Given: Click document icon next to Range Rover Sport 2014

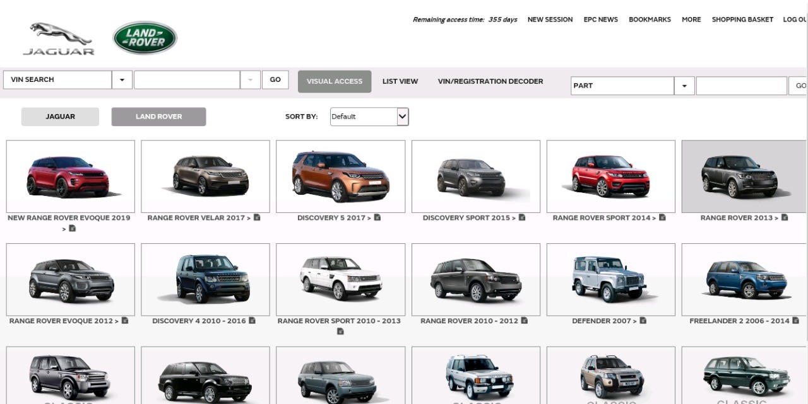Looking at the screenshot, I should [x=662, y=218].
